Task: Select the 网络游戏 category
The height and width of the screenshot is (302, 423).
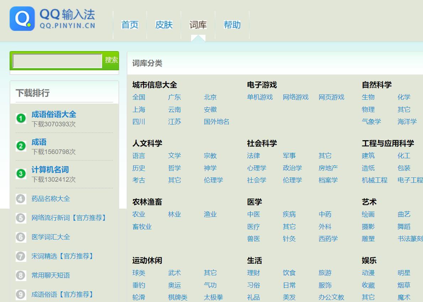Action: (x=296, y=97)
